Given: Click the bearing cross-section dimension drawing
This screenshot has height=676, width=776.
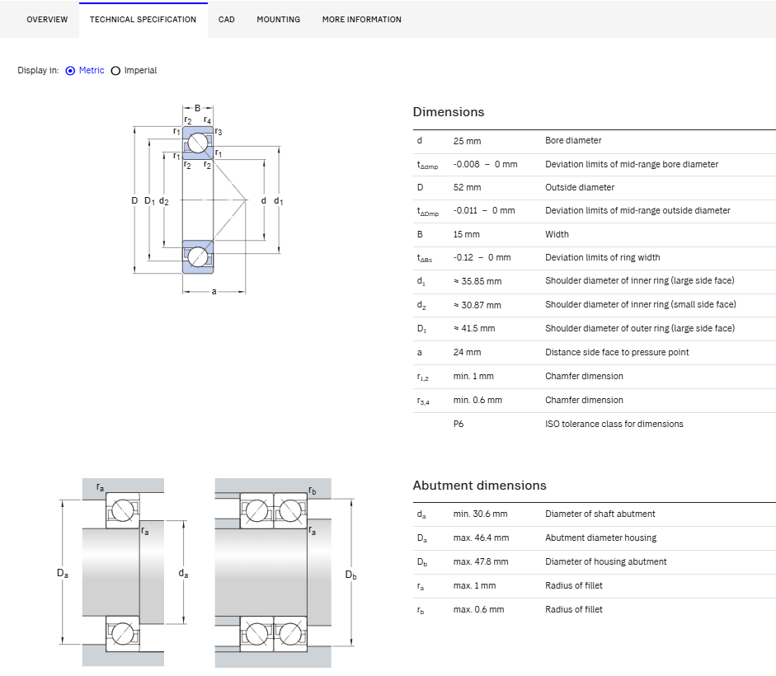Looking at the screenshot, I should (x=207, y=200).
